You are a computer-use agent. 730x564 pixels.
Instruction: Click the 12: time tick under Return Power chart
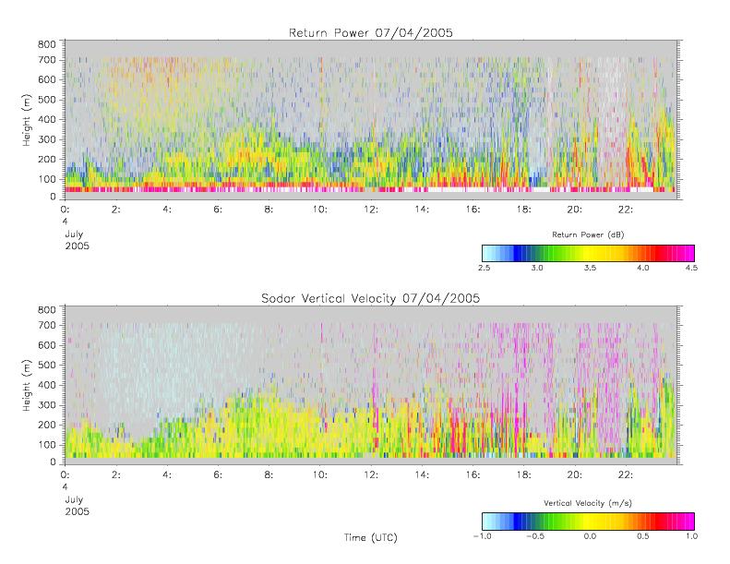click(x=371, y=210)
